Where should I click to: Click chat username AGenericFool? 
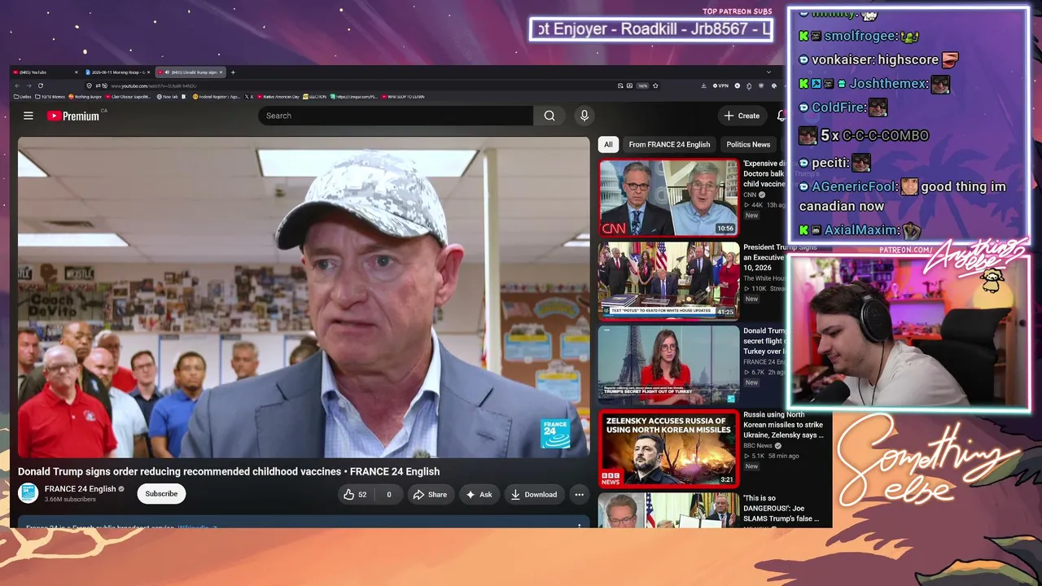855,186
